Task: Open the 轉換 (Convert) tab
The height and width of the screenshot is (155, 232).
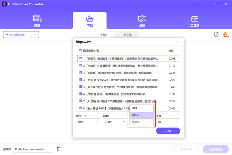Action: (x=37, y=21)
